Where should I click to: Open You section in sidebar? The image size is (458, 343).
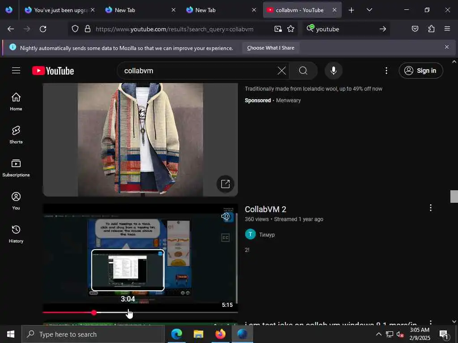click(16, 201)
